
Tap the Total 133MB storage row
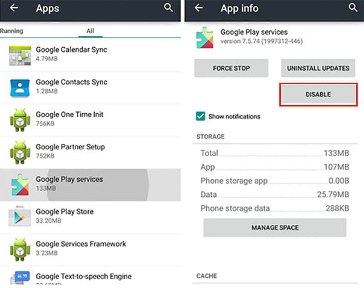point(275,153)
